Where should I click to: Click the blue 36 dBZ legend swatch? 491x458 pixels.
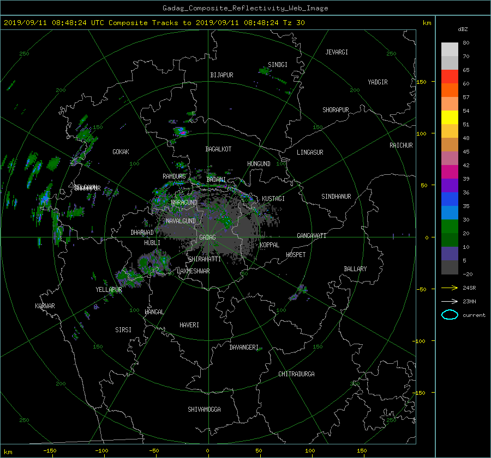(450, 199)
